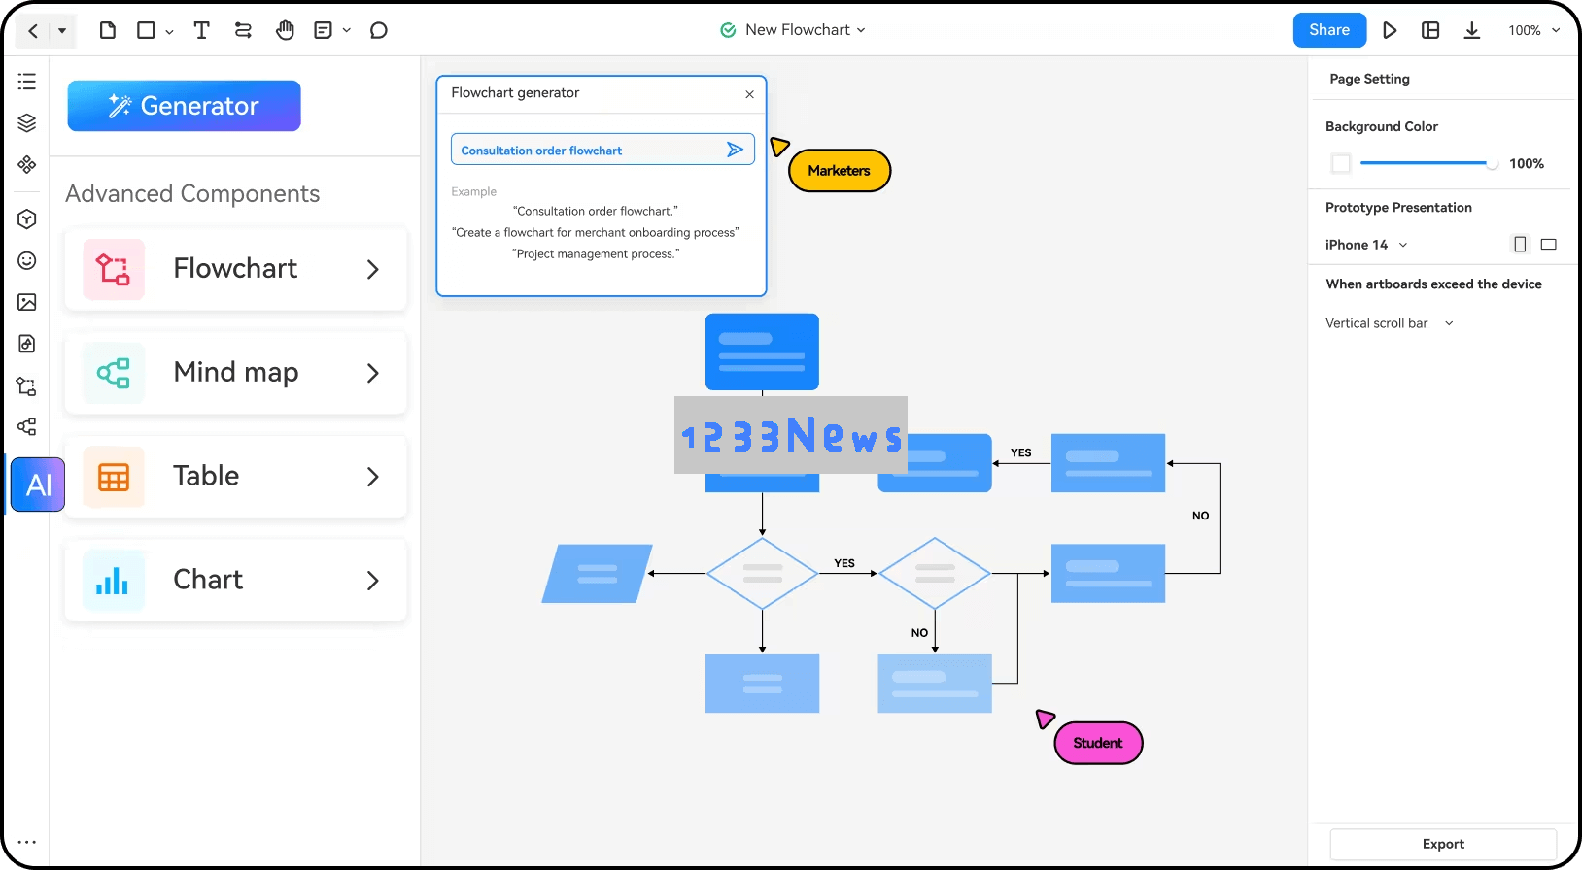This screenshot has width=1582, height=870.
Task: Choose the merchant onboarding process example
Action: point(596,232)
